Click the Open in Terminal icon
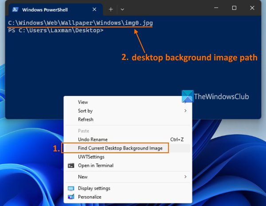This screenshot has height=206, width=266. pyautogui.click(x=71, y=166)
